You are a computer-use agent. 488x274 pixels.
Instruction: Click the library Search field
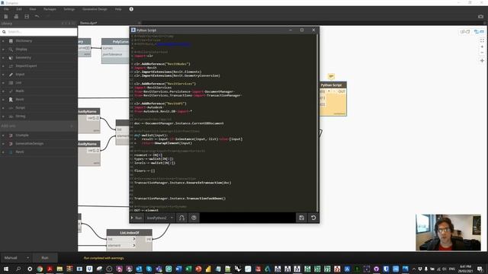point(39,32)
